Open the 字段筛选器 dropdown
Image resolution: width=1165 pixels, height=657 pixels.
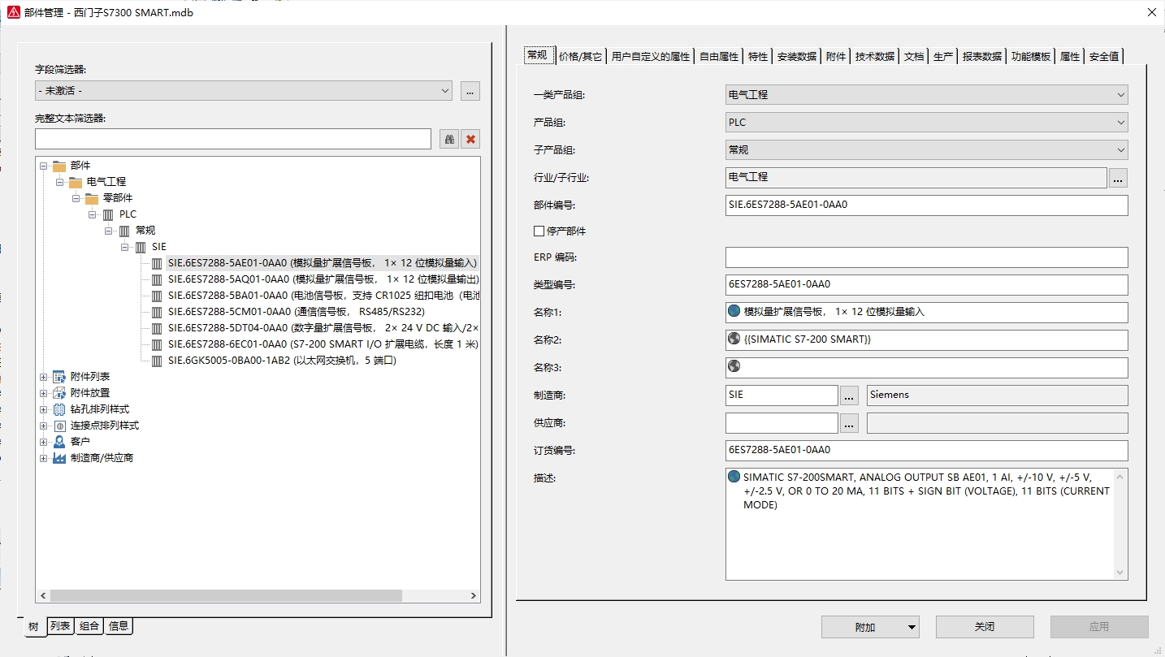tap(243, 91)
